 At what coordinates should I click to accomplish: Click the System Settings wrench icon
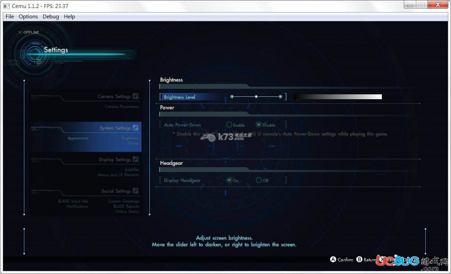pyautogui.click(x=136, y=128)
